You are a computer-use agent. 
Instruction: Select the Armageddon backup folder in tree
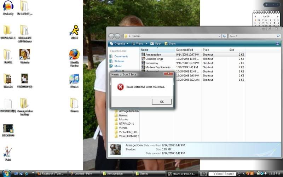127,111
